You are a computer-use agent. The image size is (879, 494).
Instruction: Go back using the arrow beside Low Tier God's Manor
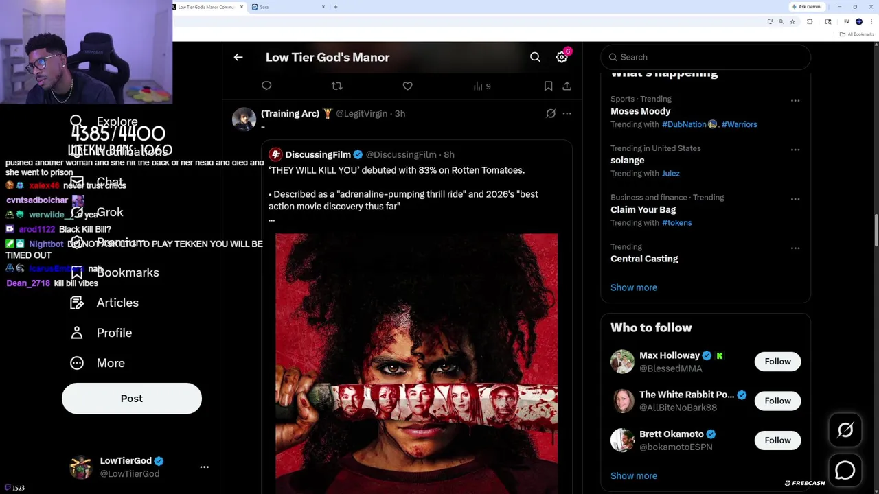coord(238,58)
